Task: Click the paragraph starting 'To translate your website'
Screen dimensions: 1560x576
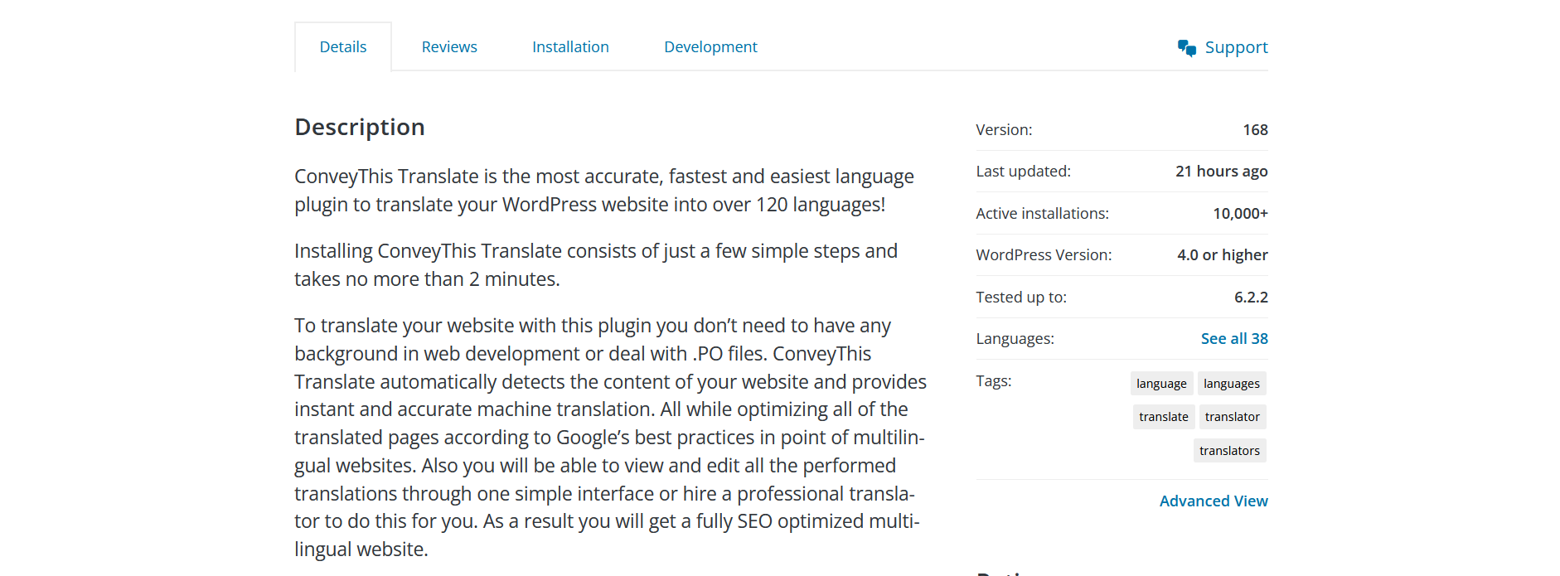Action: pyautogui.click(x=611, y=438)
